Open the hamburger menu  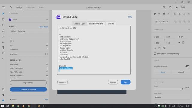click(3, 7)
